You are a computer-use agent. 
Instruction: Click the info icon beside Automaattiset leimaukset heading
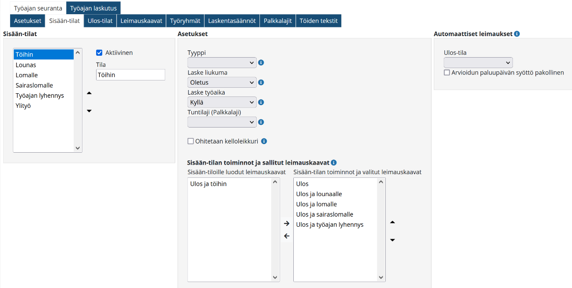coord(517,34)
